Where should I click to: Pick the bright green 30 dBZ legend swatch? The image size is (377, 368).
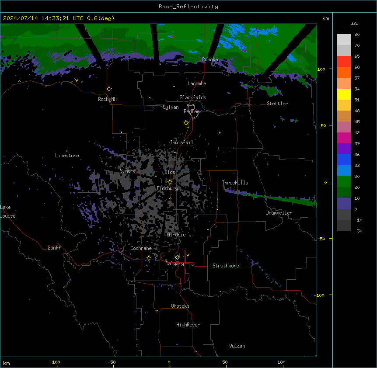tap(344, 182)
